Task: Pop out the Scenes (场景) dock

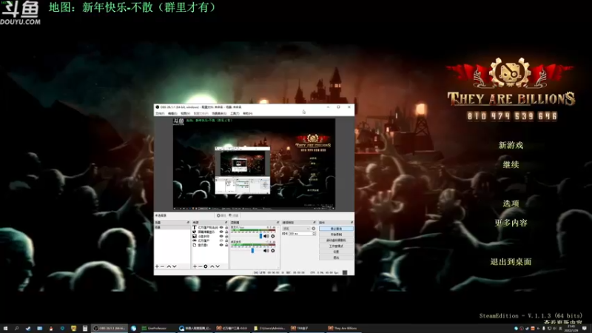Action: pos(188,223)
